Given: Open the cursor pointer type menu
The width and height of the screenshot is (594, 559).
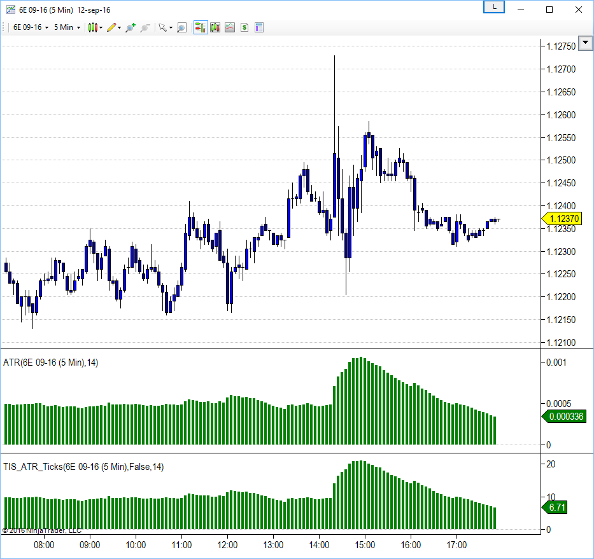Looking at the screenshot, I should coord(164,27).
